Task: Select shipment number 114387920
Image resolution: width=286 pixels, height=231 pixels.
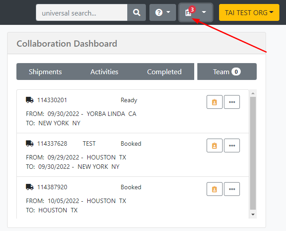Action: click(52, 187)
